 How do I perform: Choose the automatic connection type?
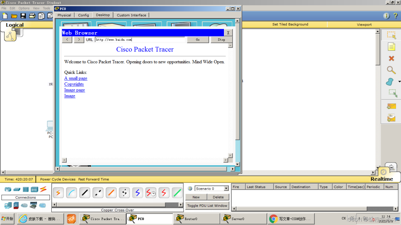tap(58, 193)
